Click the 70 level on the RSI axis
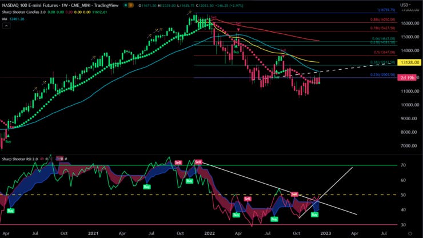423x238 pixels. pos(404,165)
